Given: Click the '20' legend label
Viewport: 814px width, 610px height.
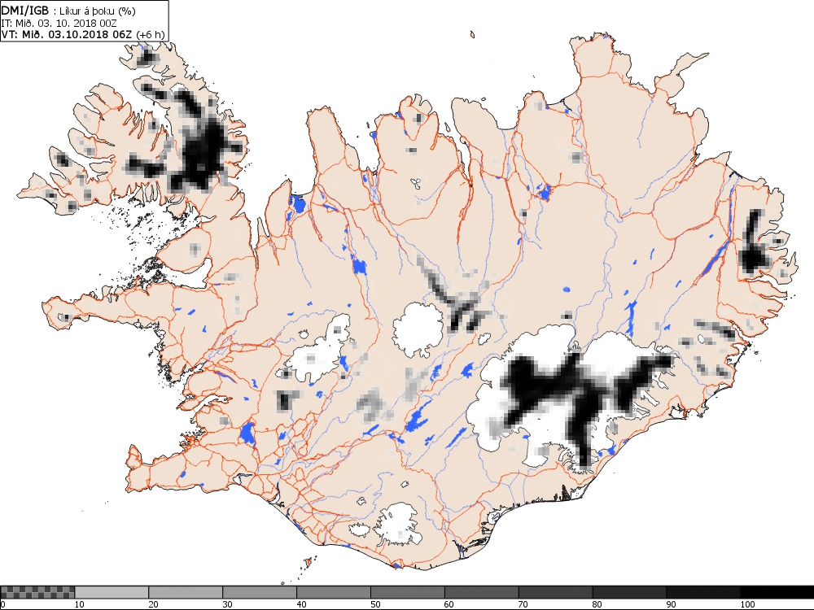Looking at the screenshot, I should (x=154, y=604).
